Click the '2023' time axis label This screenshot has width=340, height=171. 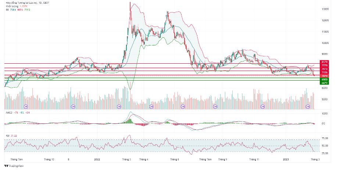[x=286, y=159]
